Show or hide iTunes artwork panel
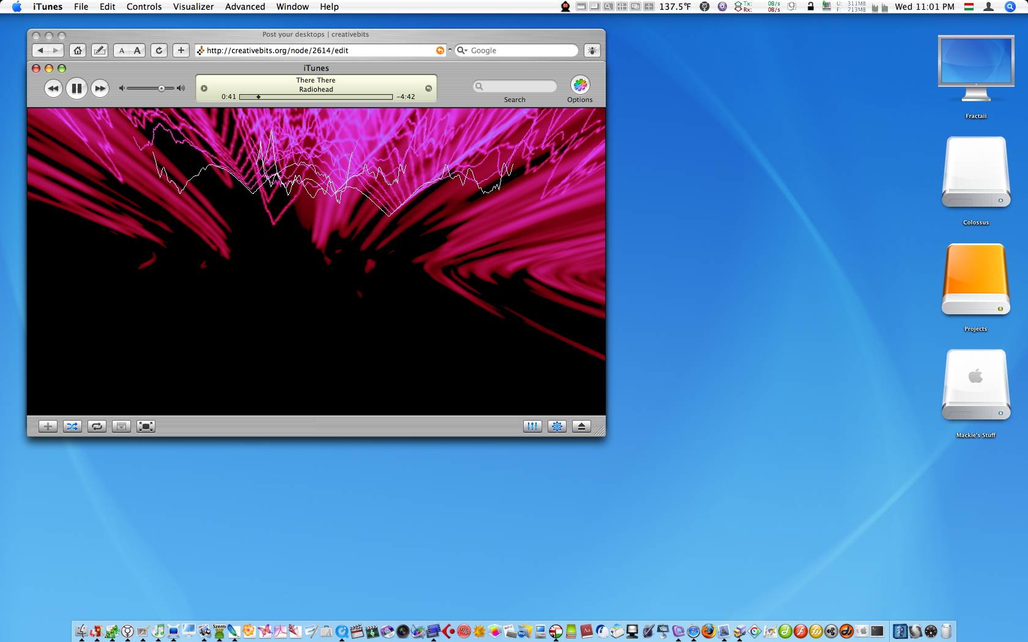1028x642 pixels. pyautogui.click(x=121, y=426)
